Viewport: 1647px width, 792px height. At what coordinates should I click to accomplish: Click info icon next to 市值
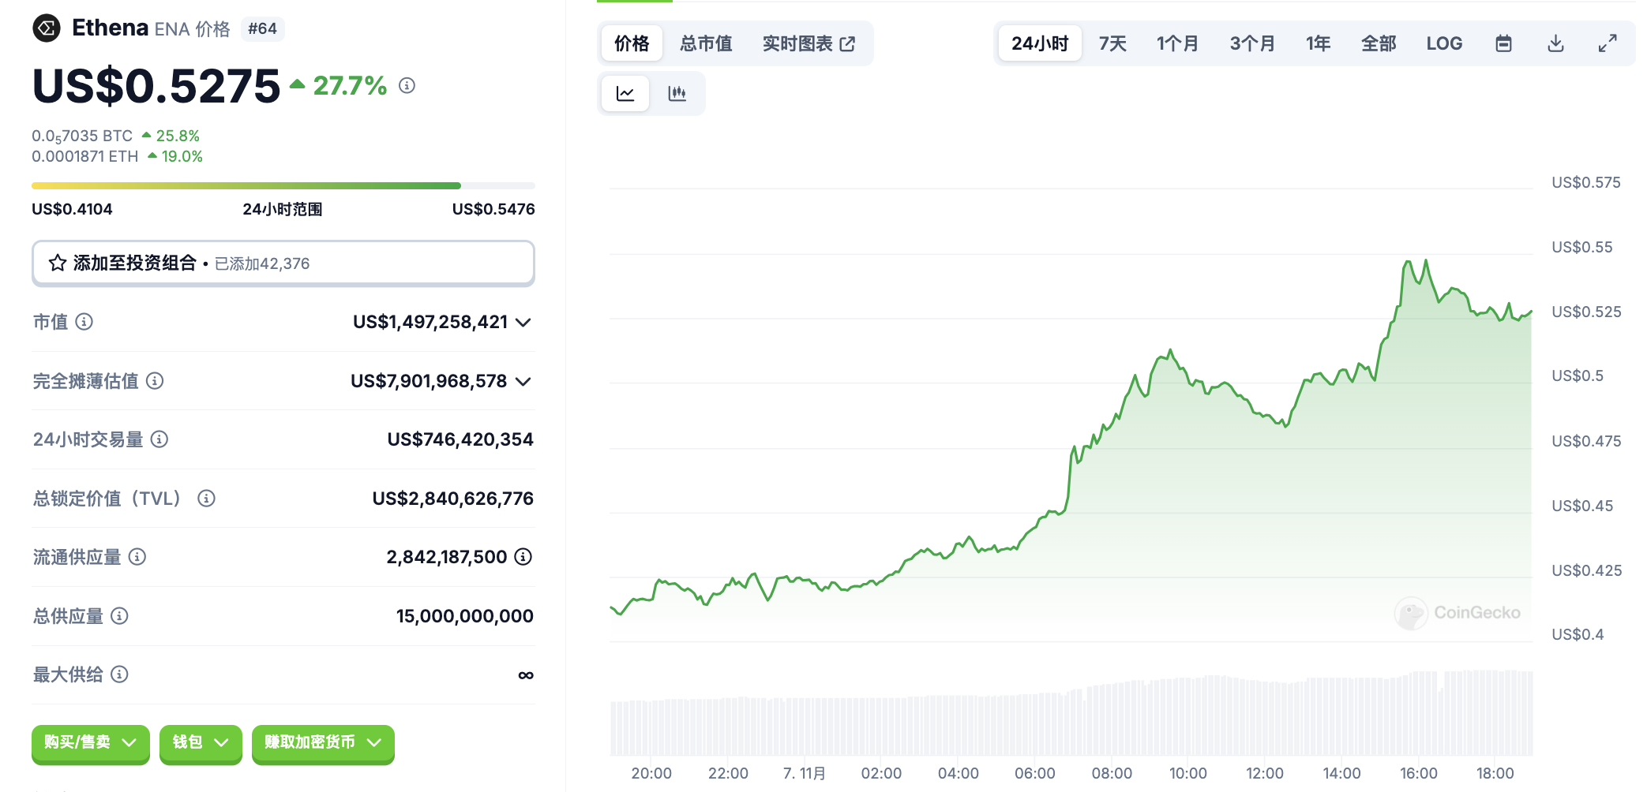tap(84, 322)
